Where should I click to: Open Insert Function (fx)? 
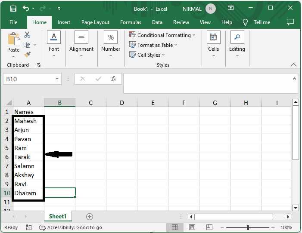pyautogui.click(x=114, y=79)
